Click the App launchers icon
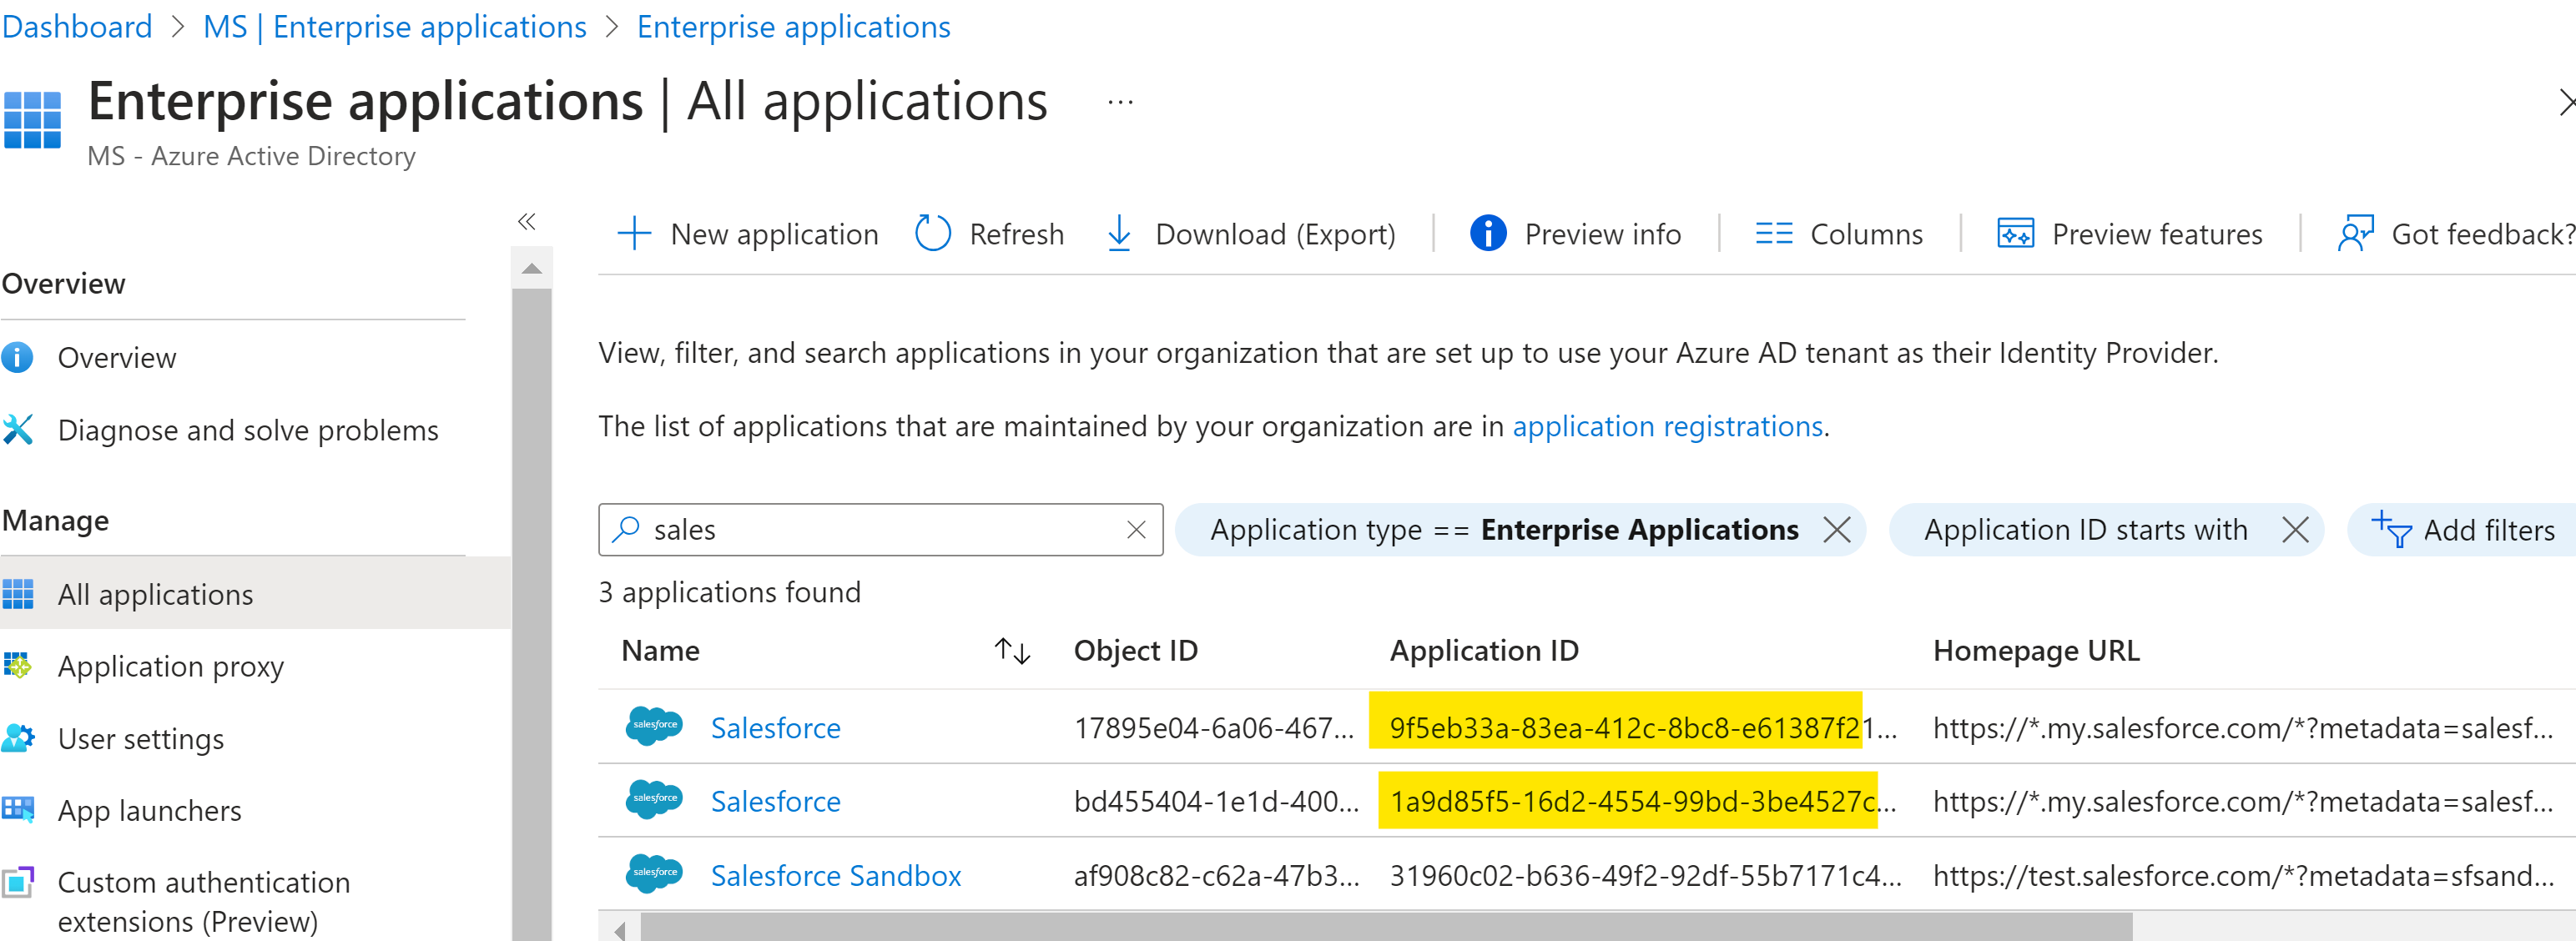Image resolution: width=2576 pixels, height=941 pixels. (x=18, y=810)
